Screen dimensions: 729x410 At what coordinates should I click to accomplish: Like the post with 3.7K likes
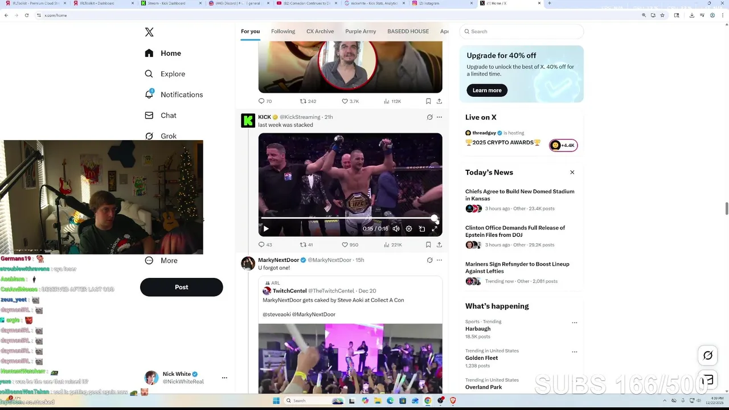[350, 101]
